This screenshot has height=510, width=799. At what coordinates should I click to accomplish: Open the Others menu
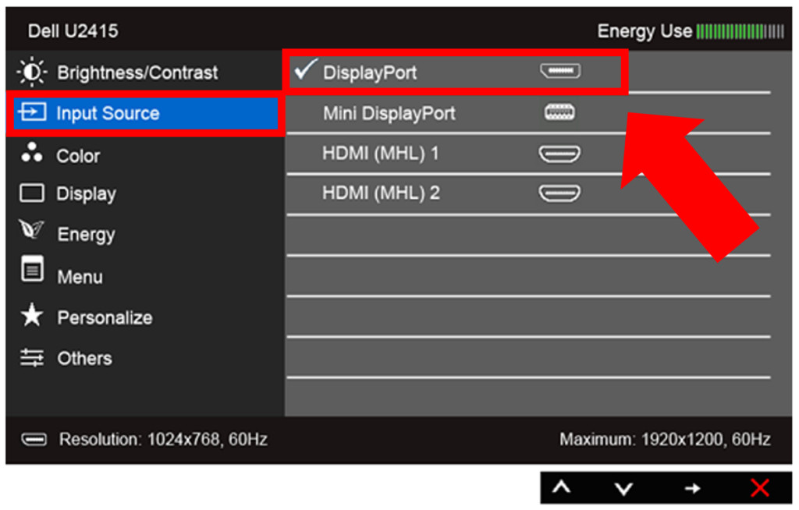pos(145,358)
